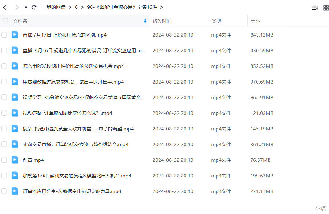The height and width of the screenshot is (214, 329).
Task: Click video icon of 前言.mp4
Action: [x=15, y=160]
